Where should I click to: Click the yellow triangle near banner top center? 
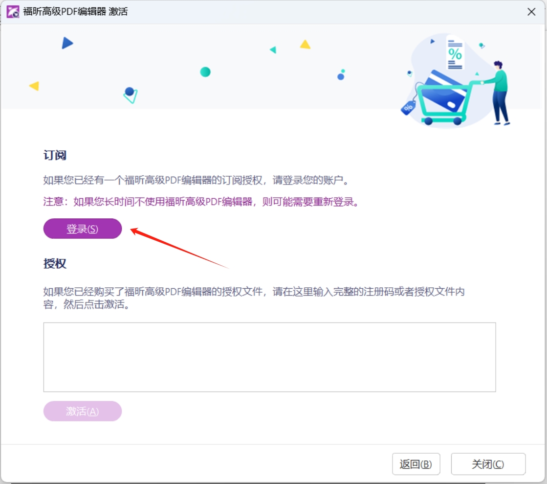tap(305, 45)
